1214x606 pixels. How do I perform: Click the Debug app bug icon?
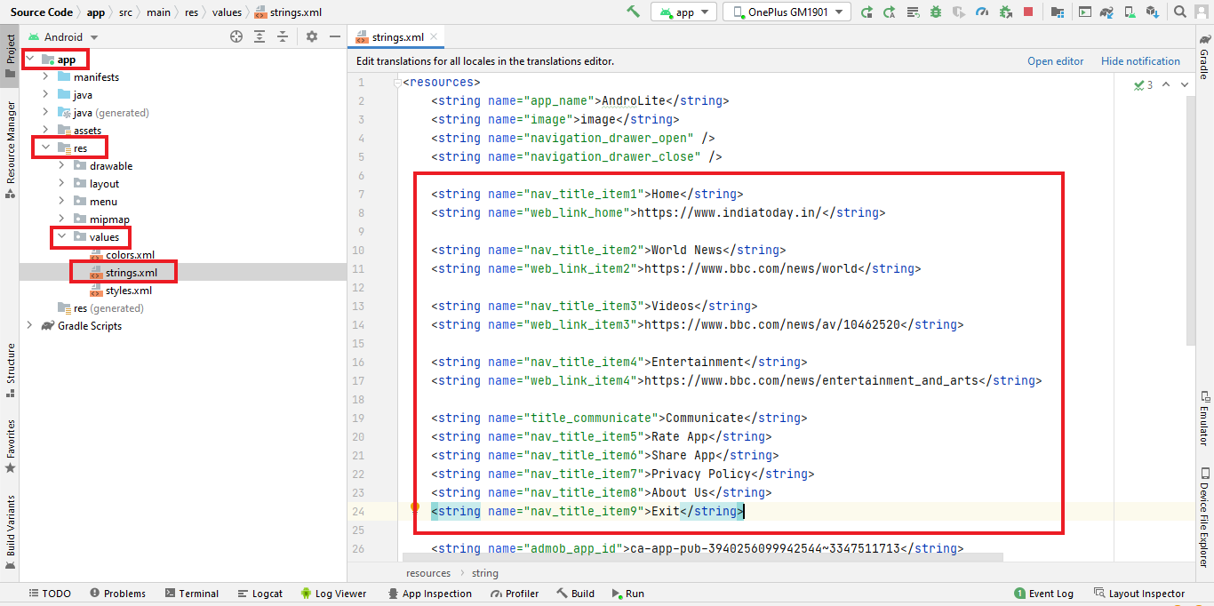point(935,12)
